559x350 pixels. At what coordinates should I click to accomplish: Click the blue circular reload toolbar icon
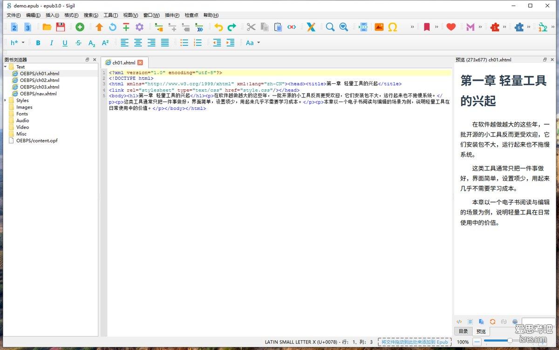pyautogui.click(x=113, y=27)
